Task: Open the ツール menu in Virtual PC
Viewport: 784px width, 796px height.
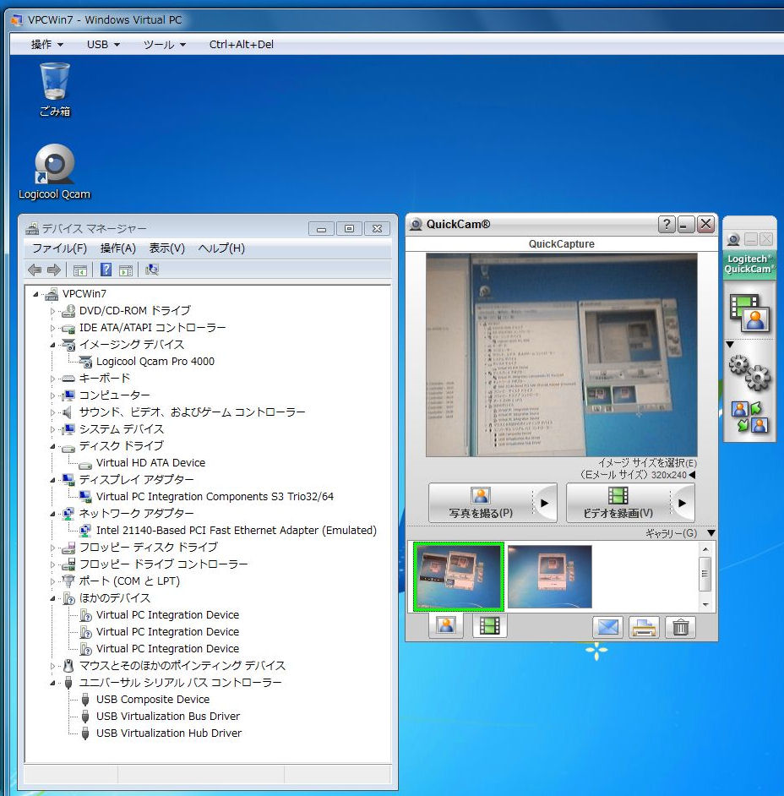Action: (165, 45)
